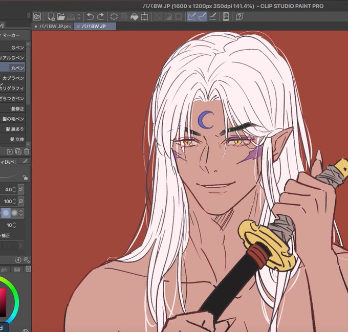Undo the last stroke
The image size is (348, 332).
[90, 17]
